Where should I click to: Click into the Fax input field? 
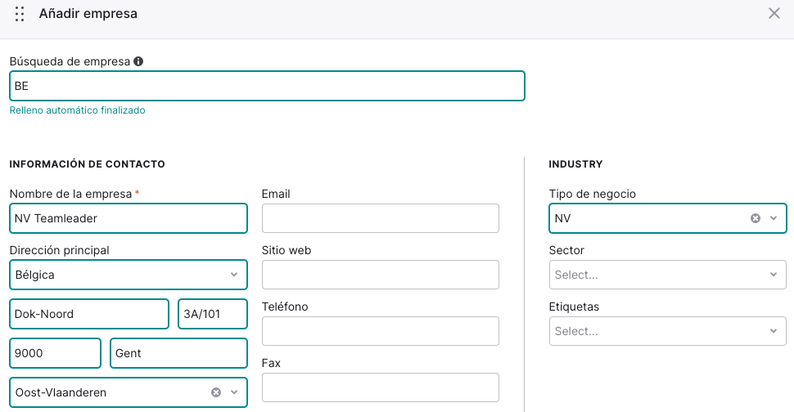[x=381, y=387]
